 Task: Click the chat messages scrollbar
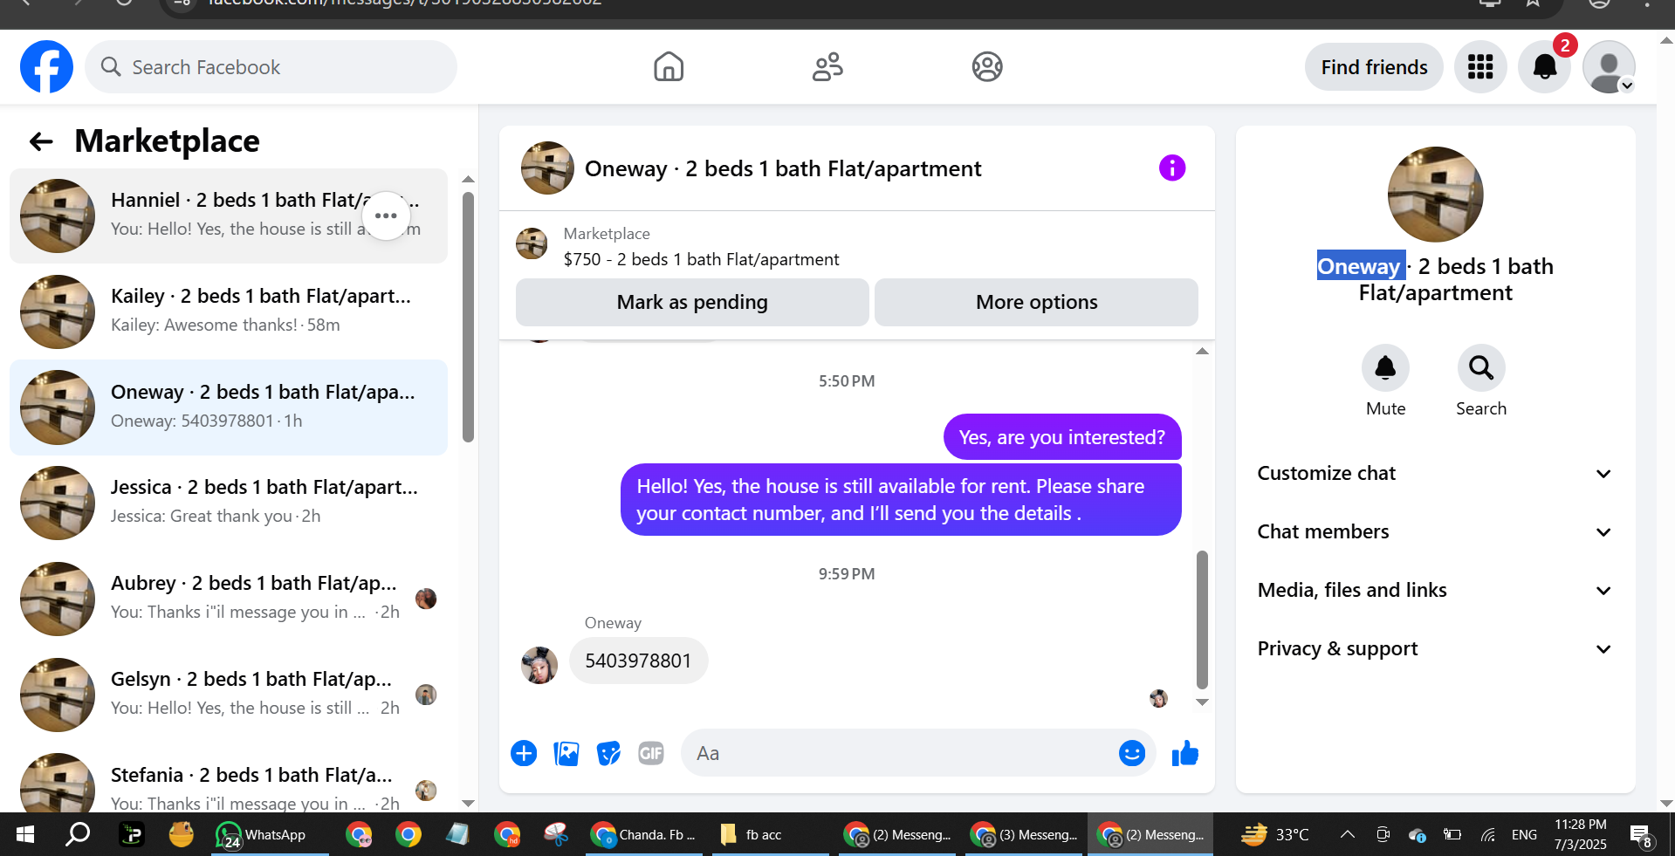1202,620
